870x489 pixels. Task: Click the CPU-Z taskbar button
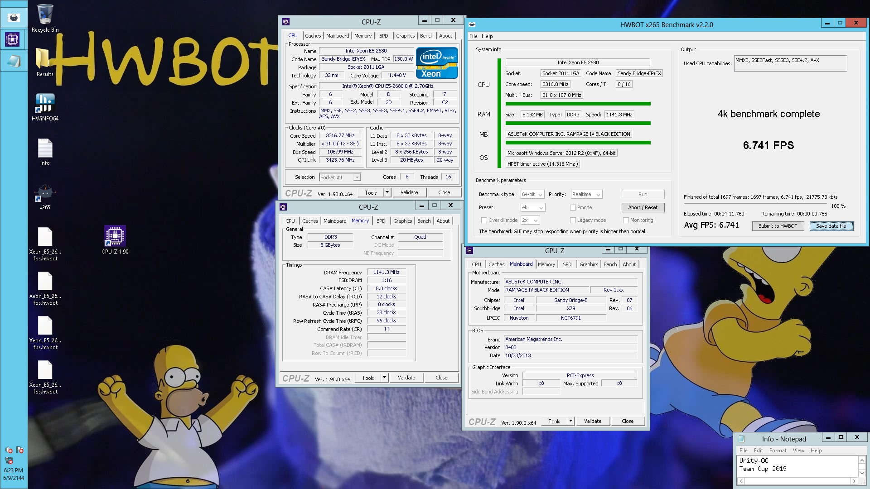(14, 39)
